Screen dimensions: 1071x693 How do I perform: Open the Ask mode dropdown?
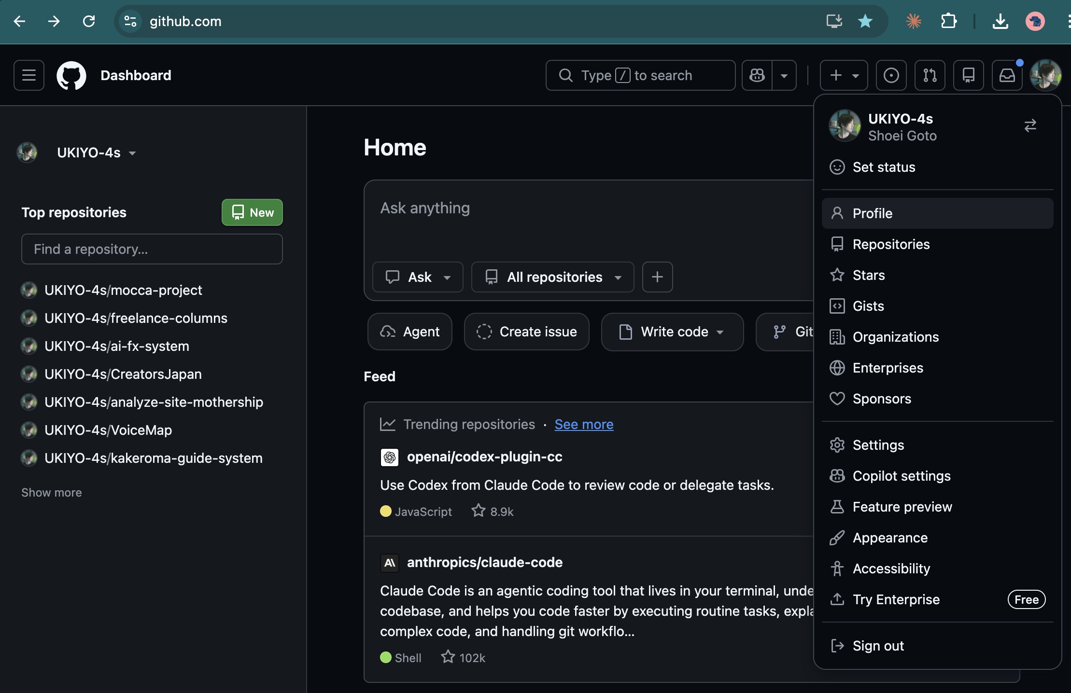click(x=418, y=277)
